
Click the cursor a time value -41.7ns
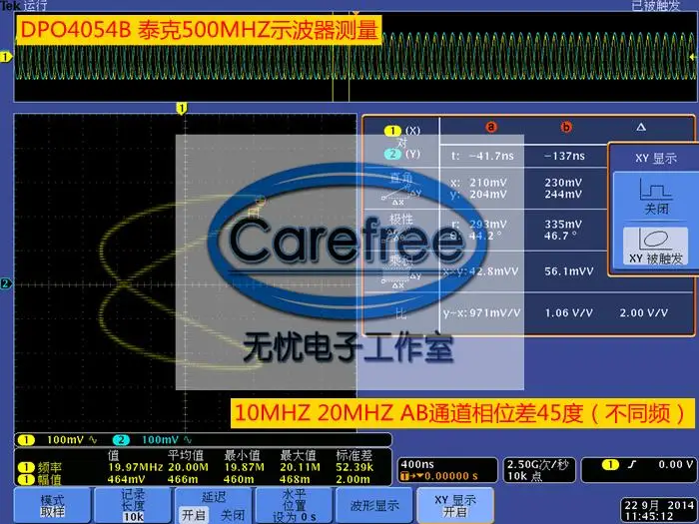click(491, 157)
